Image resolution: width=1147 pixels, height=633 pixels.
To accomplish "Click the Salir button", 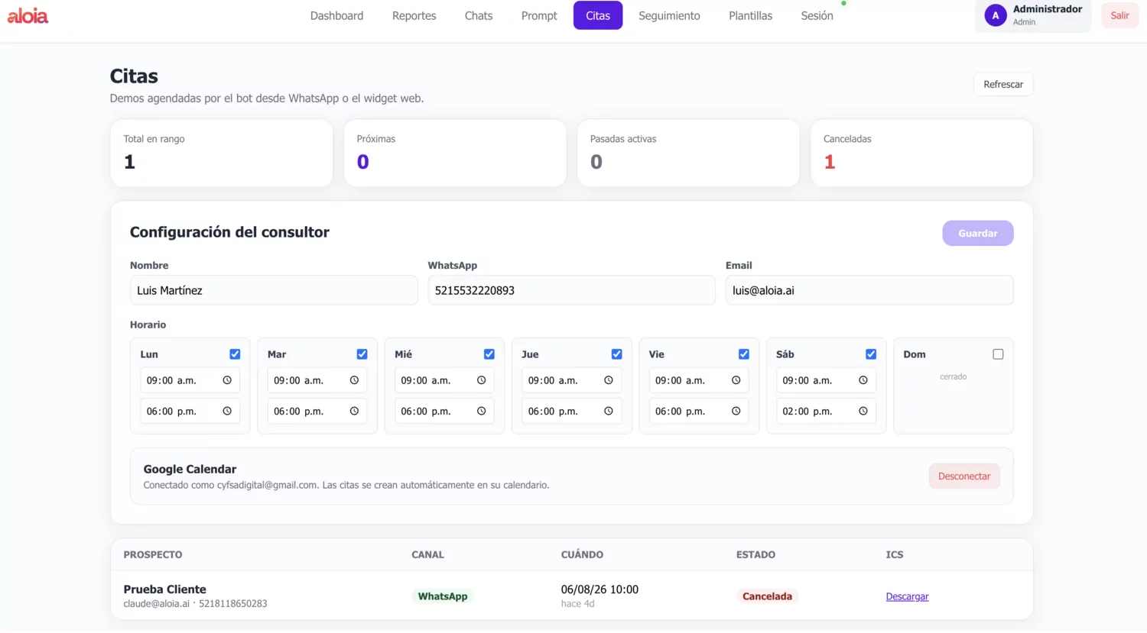I will tap(1119, 15).
